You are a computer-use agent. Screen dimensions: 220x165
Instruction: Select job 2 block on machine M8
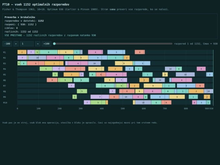tap(196, 91)
